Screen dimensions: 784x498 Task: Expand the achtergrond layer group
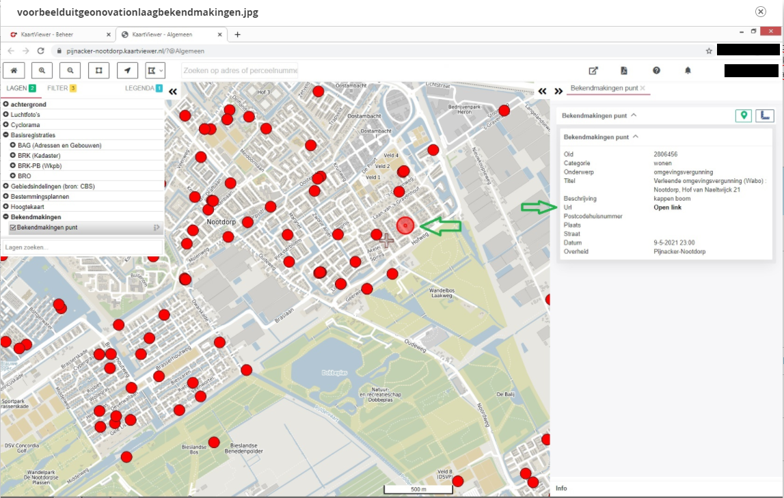[5, 105]
